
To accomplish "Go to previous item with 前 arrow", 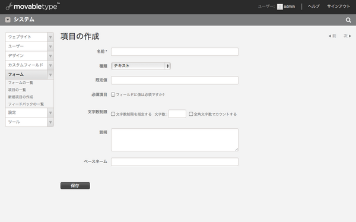I will 332,36.
